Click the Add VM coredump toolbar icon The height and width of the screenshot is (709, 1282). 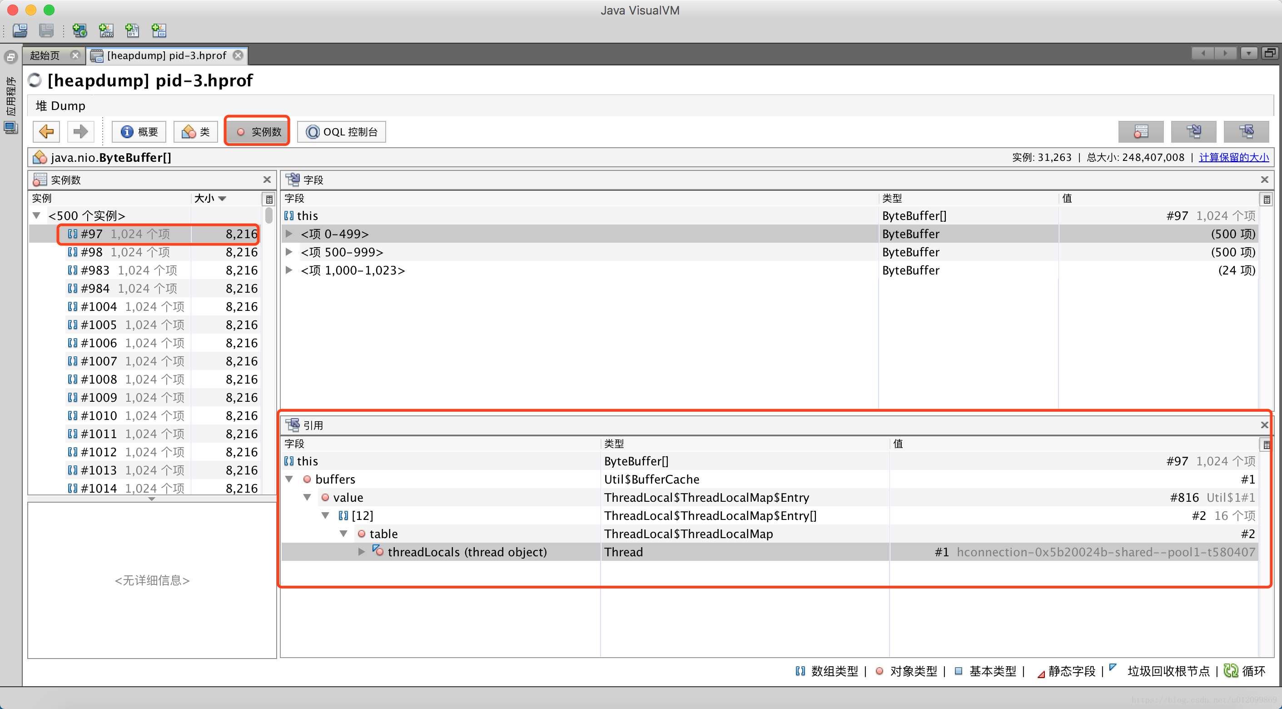click(132, 31)
